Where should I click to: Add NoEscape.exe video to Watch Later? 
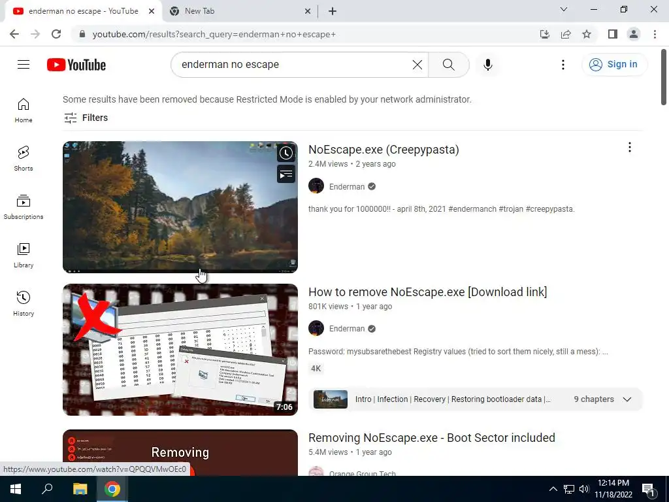pos(286,153)
